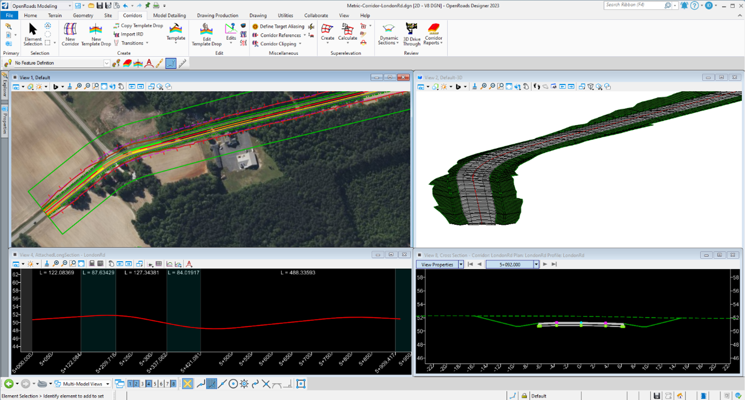Click the L = 488.33593 label
This screenshot has width=745, height=400.
[x=297, y=273]
